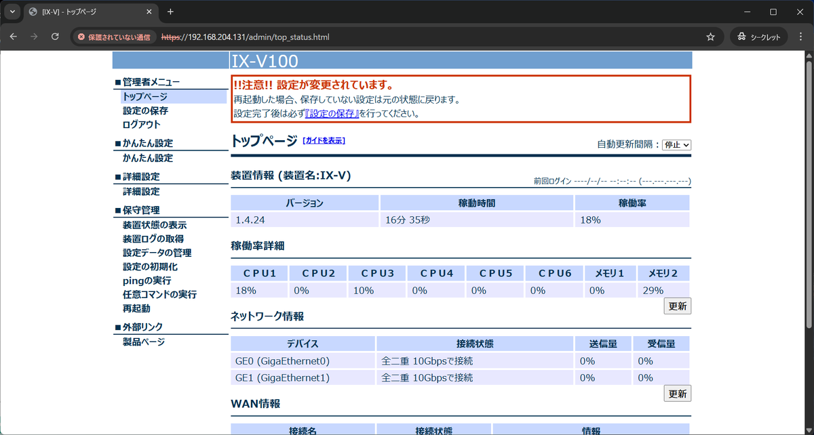Viewport: 814px width, 435px height.
Task: Open pingの実行 page
Action: pyautogui.click(x=147, y=281)
